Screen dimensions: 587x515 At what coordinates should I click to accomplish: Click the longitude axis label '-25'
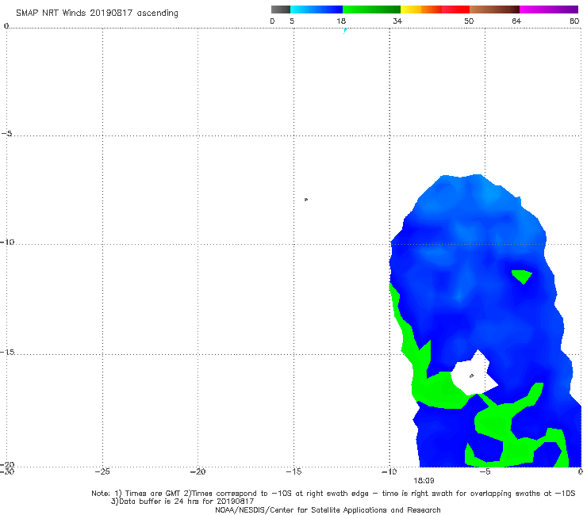(102, 471)
